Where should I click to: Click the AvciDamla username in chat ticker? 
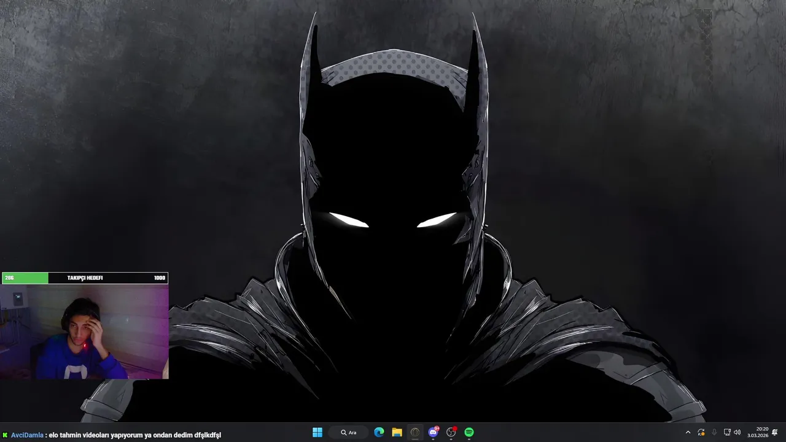click(x=27, y=435)
